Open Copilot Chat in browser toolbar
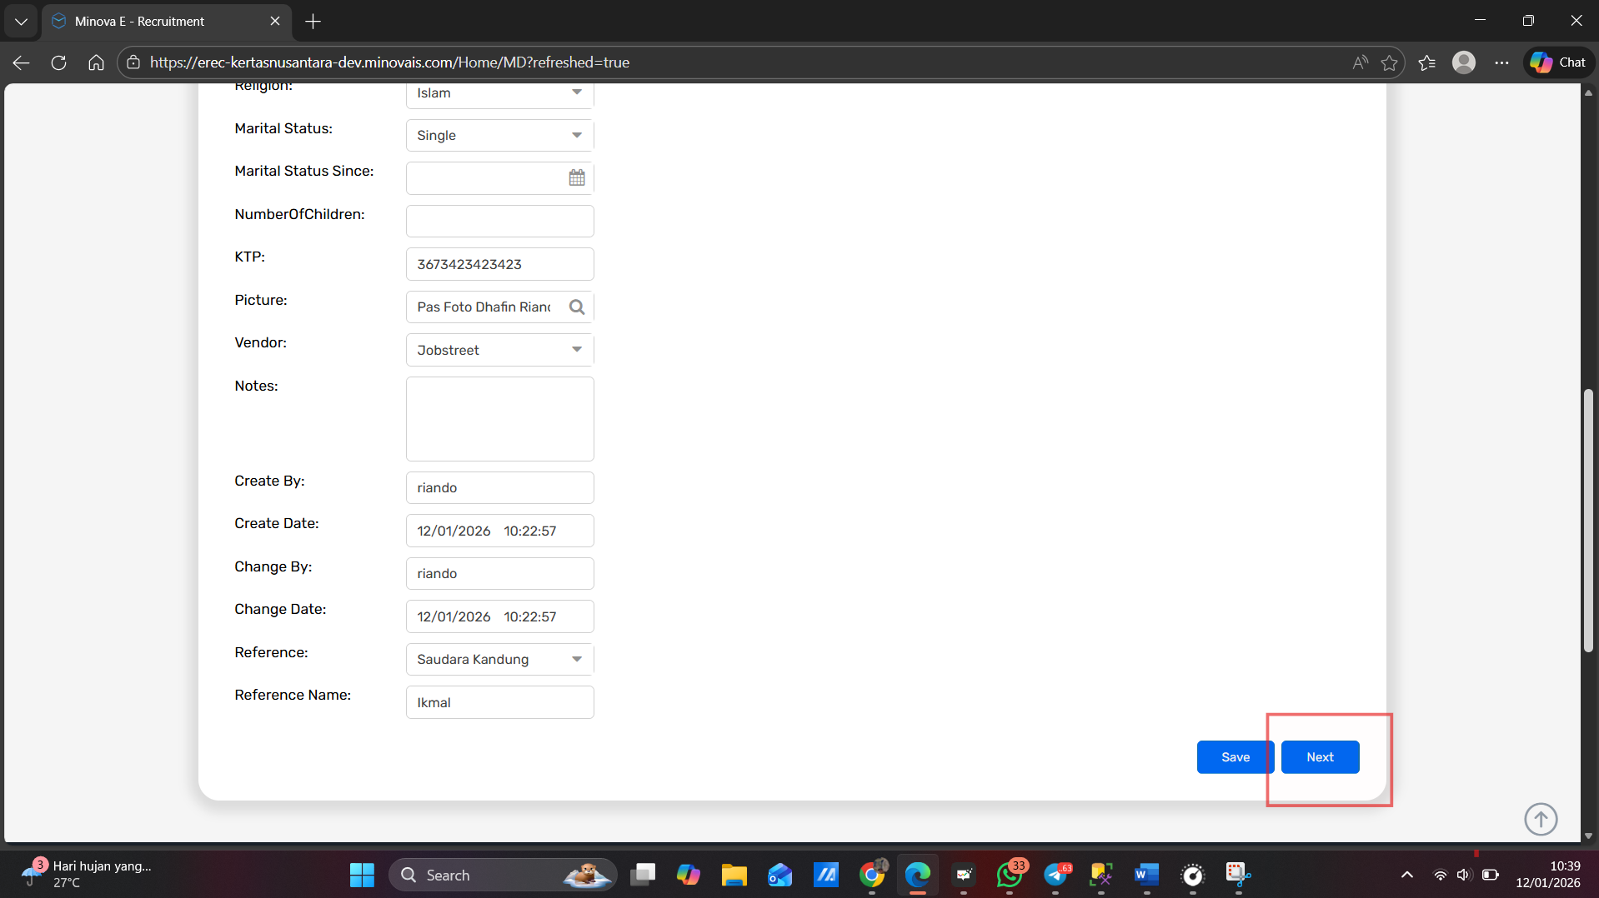 pyautogui.click(x=1557, y=62)
